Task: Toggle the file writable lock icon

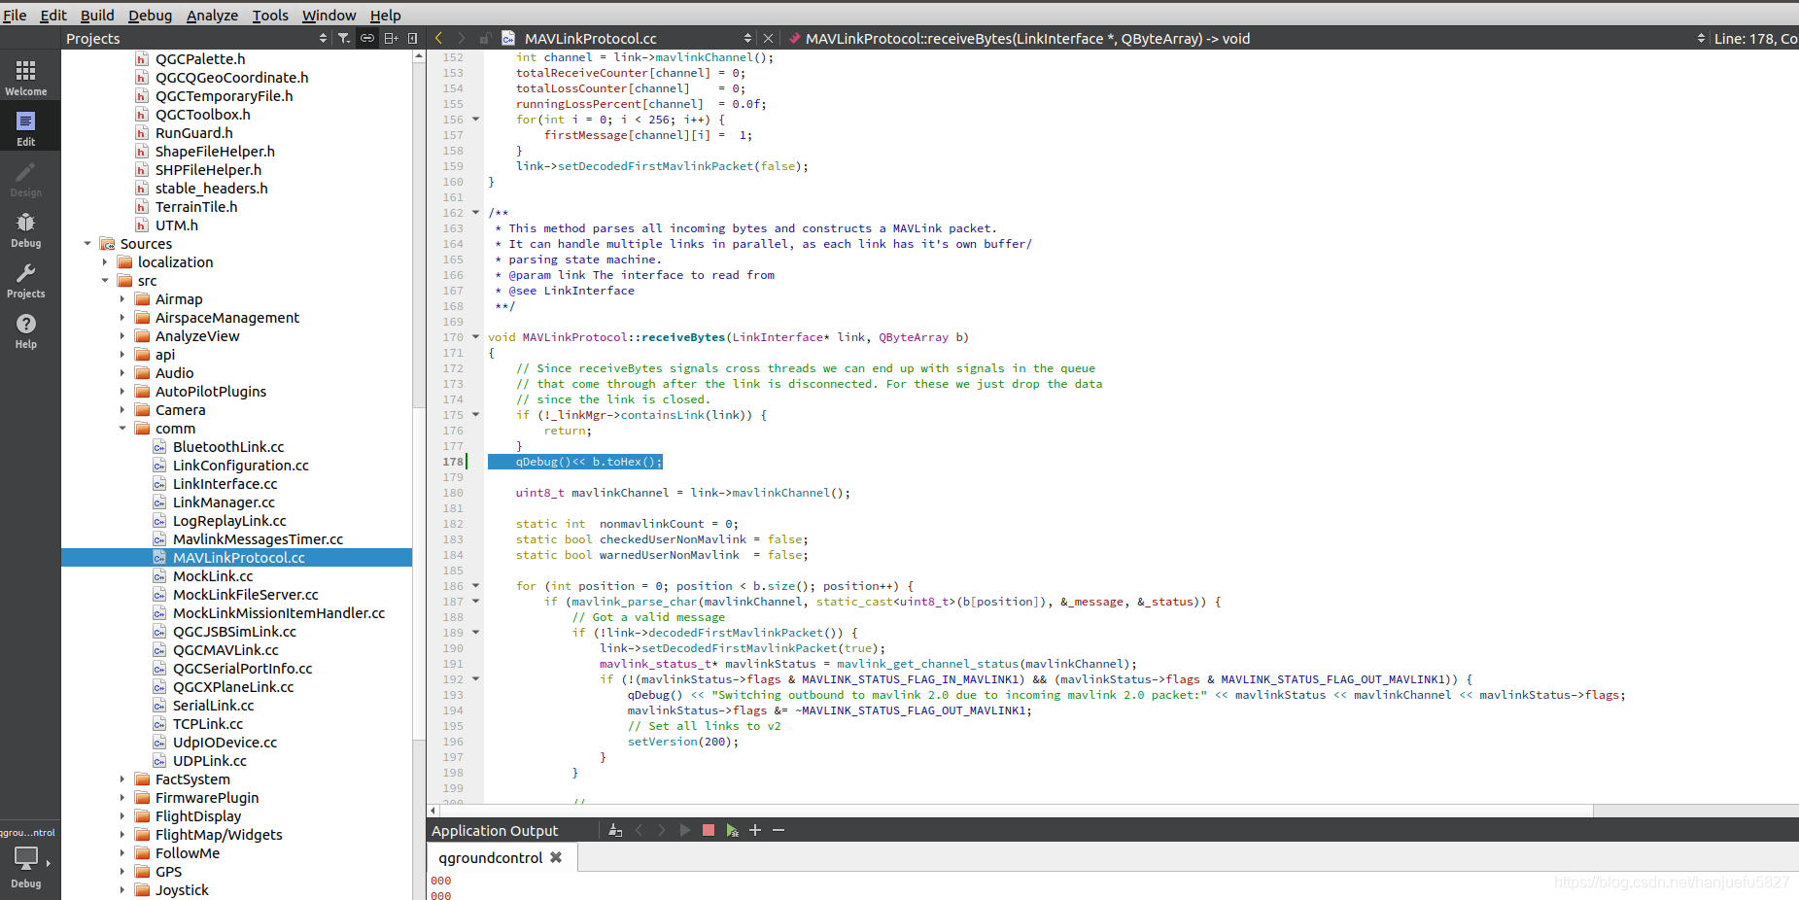Action: (485, 38)
